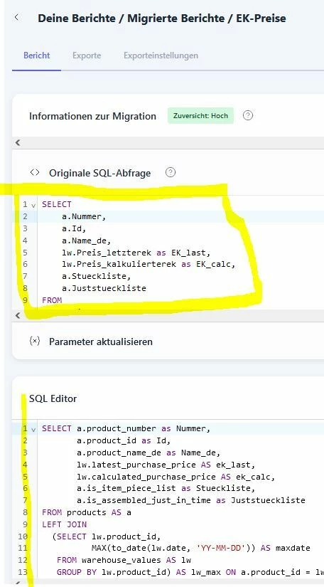The width and height of the screenshot is (324, 587).
Task: Collapse panel arrow below Informationen zur Migration
Action: (18, 142)
